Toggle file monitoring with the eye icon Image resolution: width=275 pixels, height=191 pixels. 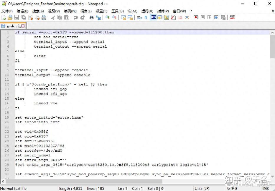coord(187,17)
